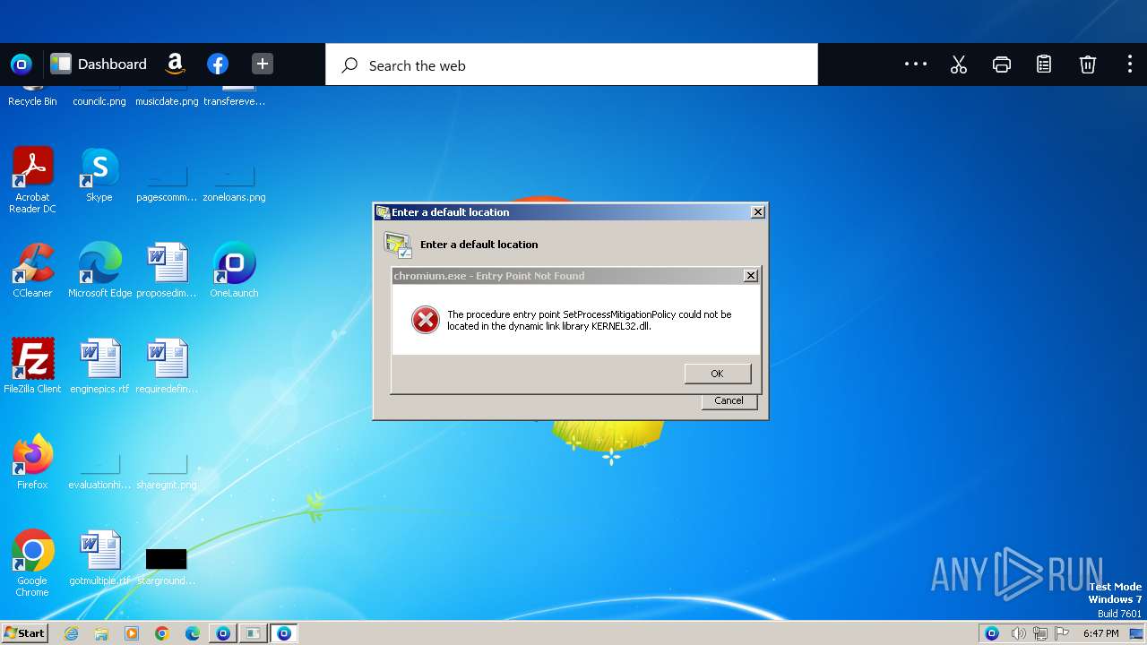This screenshot has height=645, width=1147.
Task: Click OK in chromium.exe error dialog
Action: coord(717,374)
